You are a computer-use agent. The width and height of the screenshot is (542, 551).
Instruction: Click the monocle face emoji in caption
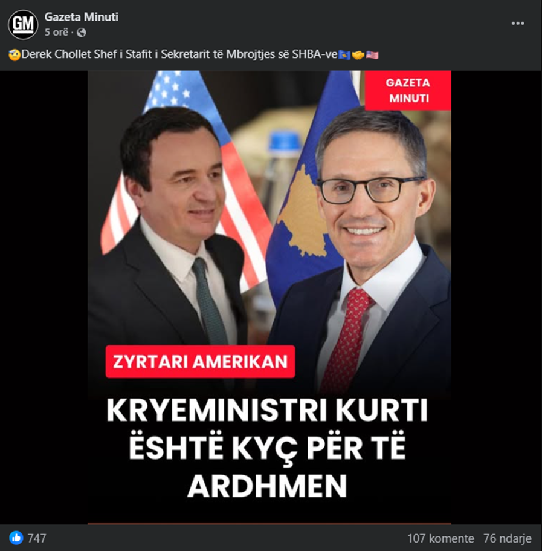pos(15,55)
